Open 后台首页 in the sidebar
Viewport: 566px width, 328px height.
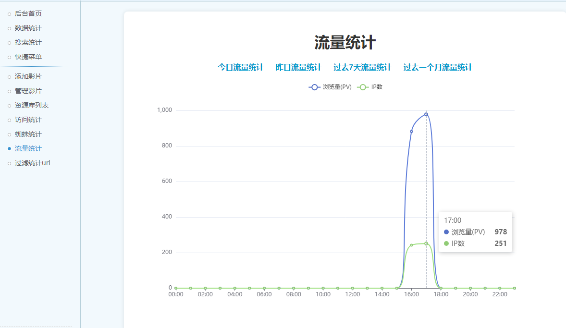point(28,13)
